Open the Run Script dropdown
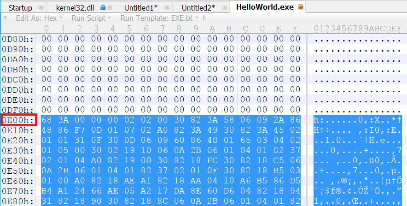This screenshot has height=206, width=407. click(x=91, y=18)
